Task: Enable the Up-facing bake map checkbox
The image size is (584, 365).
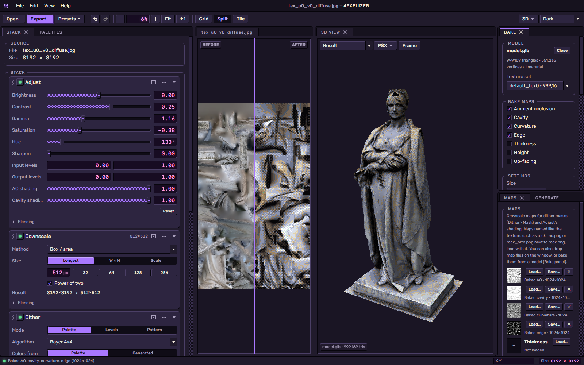Action: click(509, 161)
